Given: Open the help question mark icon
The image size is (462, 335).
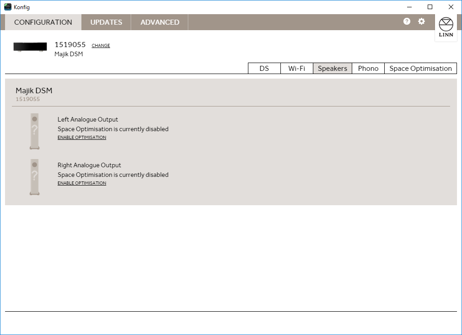Looking at the screenshot, I should coord(407,21).
